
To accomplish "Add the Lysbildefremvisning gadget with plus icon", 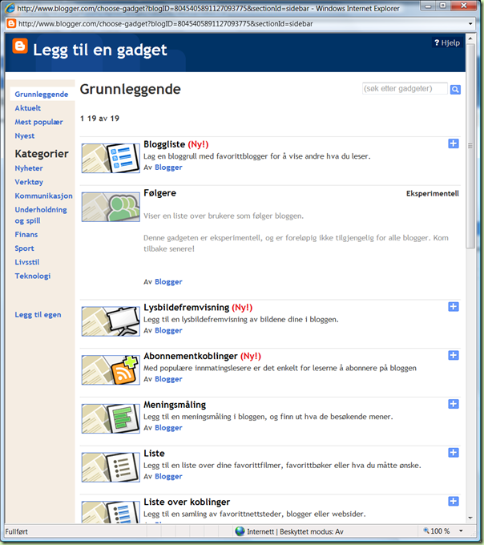I will 453,306.
